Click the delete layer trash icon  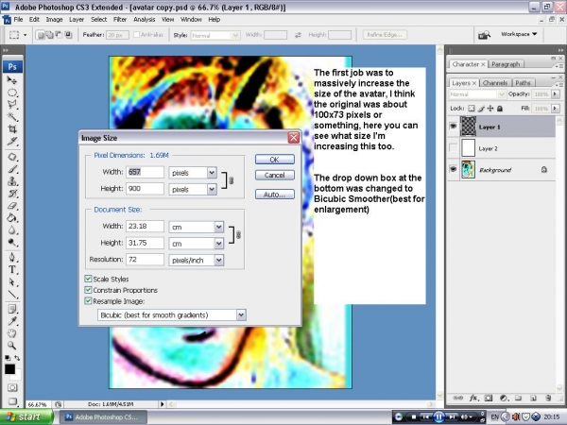pos(548,398)
